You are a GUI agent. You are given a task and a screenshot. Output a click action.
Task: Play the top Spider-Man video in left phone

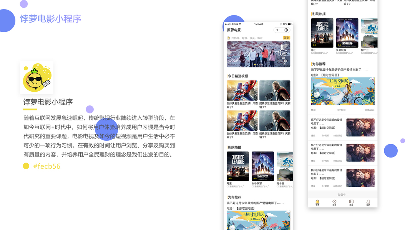(242, 90)
